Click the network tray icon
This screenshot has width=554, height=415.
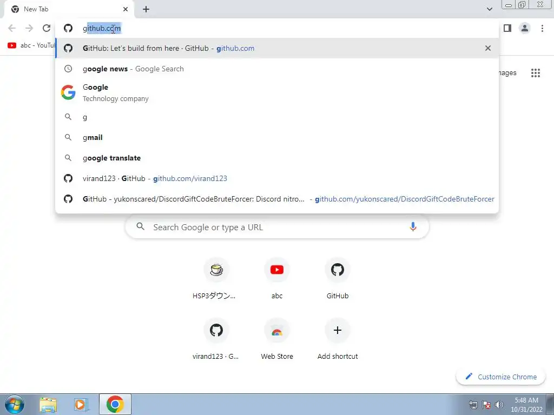click(x=473, y=405)
